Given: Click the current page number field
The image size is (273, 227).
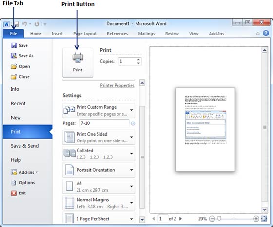Looking at the screenshot, I should (x=163, y=219).
